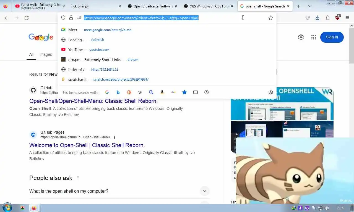Search bookmarks using the star icon

pos(184,92)
